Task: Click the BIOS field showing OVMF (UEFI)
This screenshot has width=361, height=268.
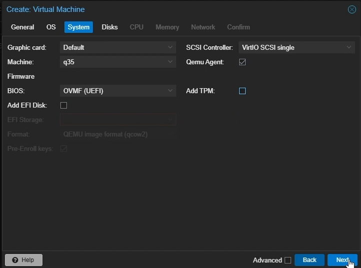Action: click(112, 91)
